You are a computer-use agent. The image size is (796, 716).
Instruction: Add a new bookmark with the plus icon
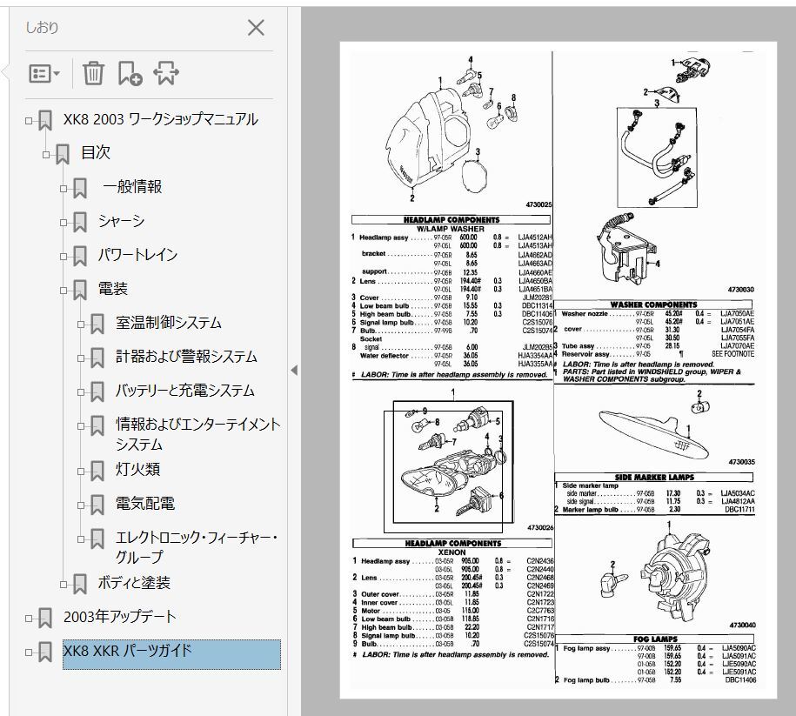pos(130,73)
